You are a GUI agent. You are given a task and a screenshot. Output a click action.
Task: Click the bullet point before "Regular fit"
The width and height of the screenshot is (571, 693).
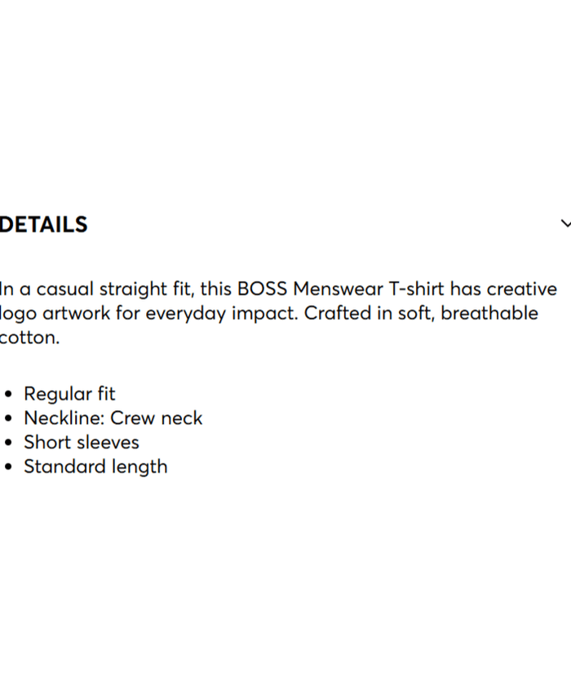coord(9,395)
